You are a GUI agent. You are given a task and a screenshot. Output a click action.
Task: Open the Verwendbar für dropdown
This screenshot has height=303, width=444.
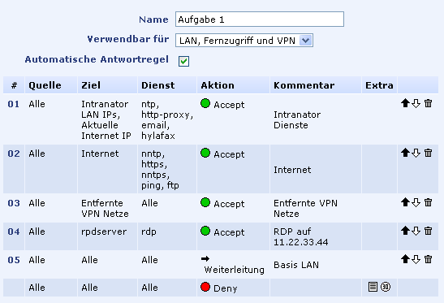pyautogui.click(x=244, y=41)
